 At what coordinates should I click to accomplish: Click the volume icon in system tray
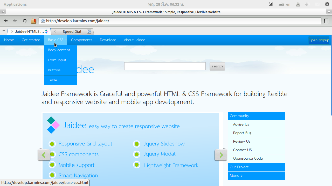pos(307,4)
